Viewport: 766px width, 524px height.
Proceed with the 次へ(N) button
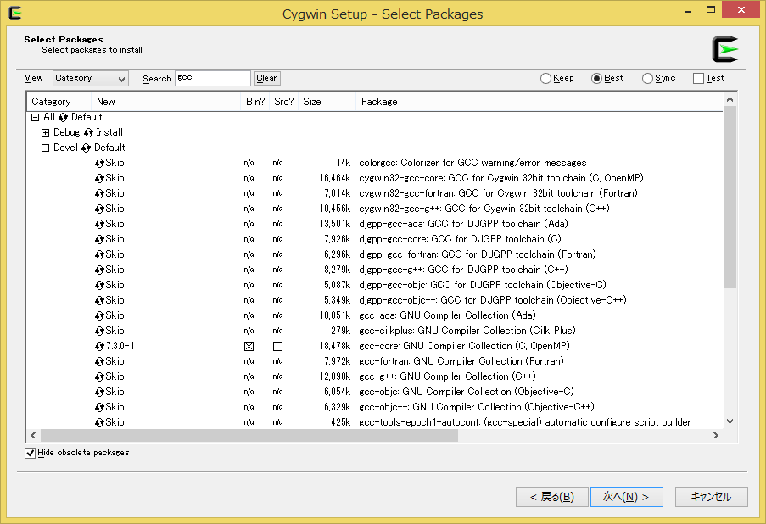click(626, 497)
